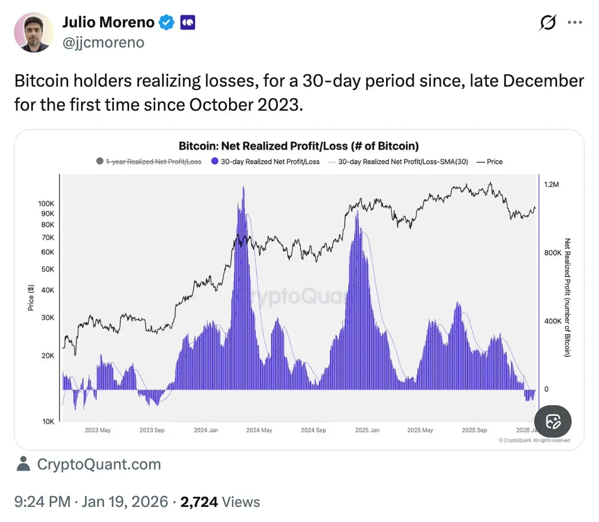This screenshot has height=522, width=599.
Task: Click the purple 30-day series legend dot
Action: (x=215, y=162)
